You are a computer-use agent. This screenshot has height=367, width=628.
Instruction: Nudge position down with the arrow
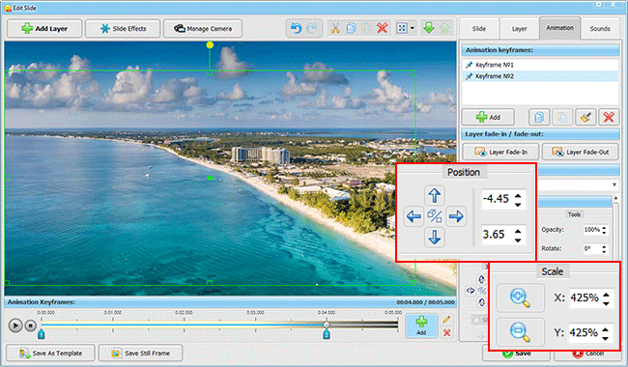point(435,238)
